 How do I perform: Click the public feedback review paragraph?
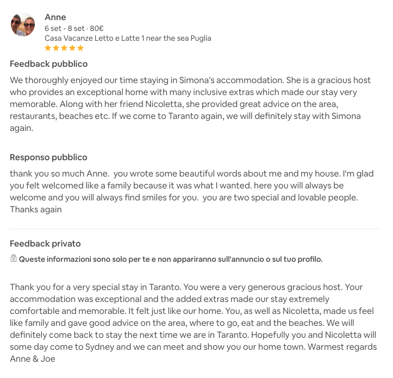pyautogui.click(x=190, y=104)
